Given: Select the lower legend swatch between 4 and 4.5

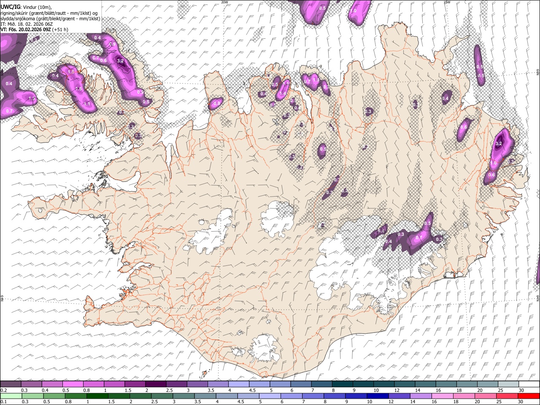Looking at the screenshot, I should (x=227, y=396).
